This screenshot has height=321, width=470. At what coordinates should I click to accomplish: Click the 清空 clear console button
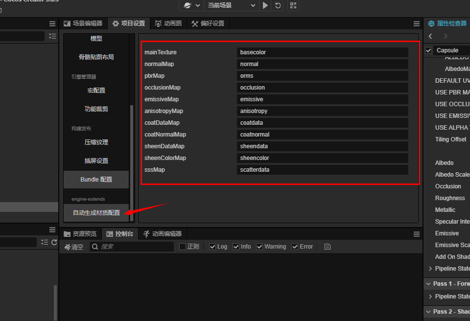point(74,247)
